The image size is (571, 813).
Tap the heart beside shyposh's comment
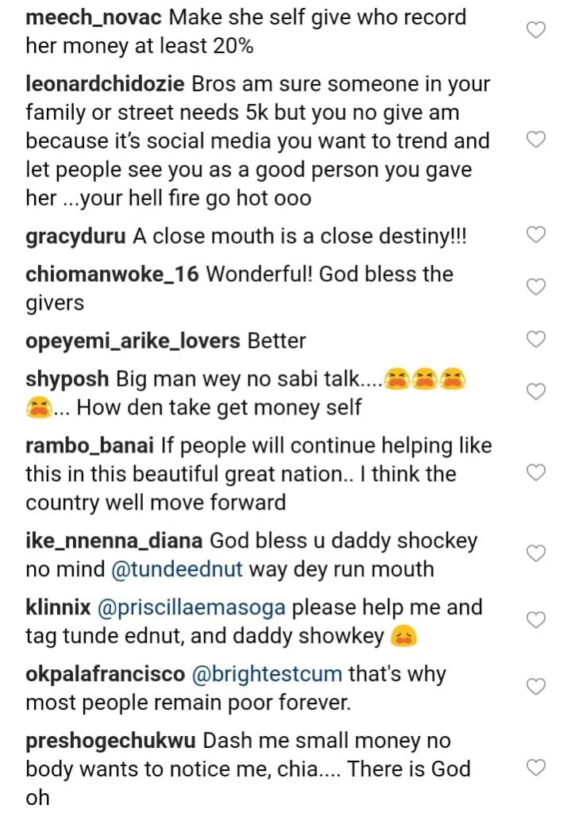[536, 392]
